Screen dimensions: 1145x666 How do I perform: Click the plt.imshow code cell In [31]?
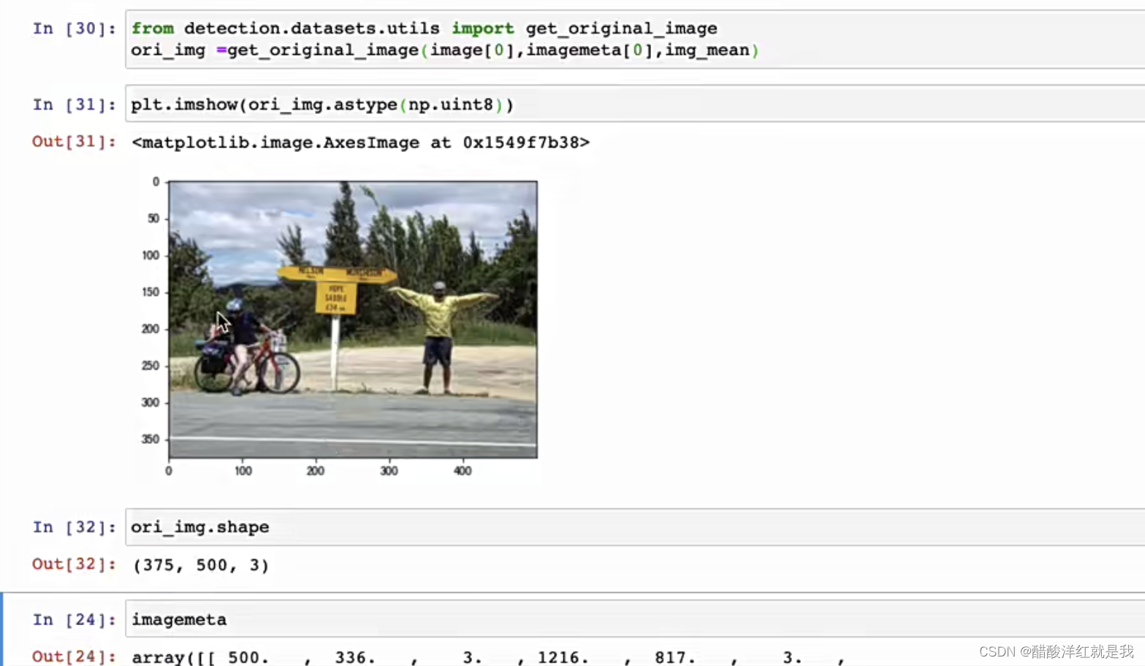tap(635, 104)
